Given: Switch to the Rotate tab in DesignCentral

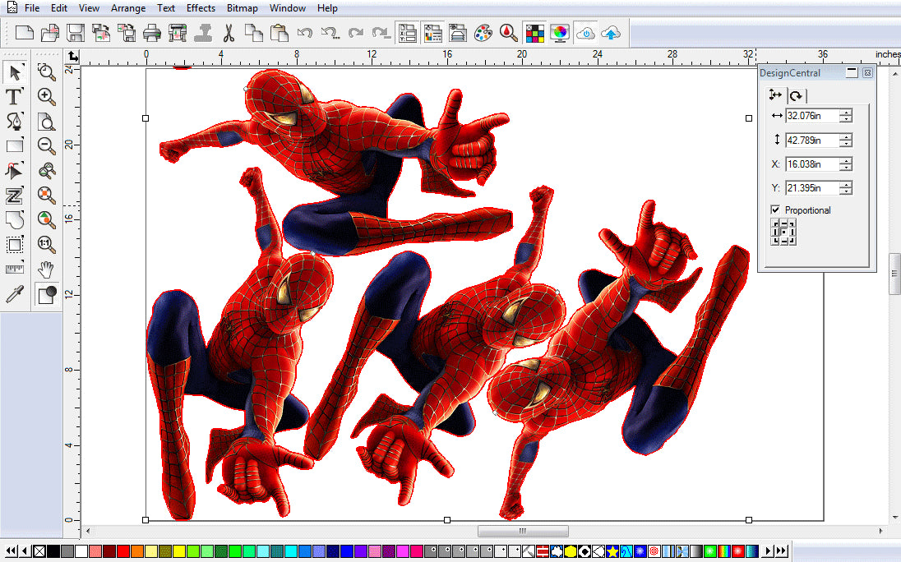Looking at the screenshot, I should [x=797, y=96].
